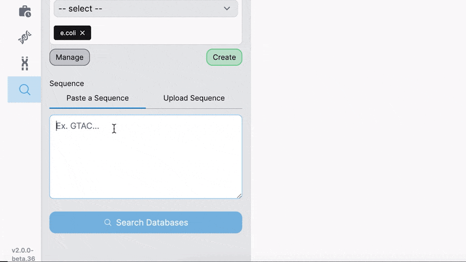Screen dimensions: 466x262
Task: Click the magnifier icon inside Search Databases
Action: (108, 222)
